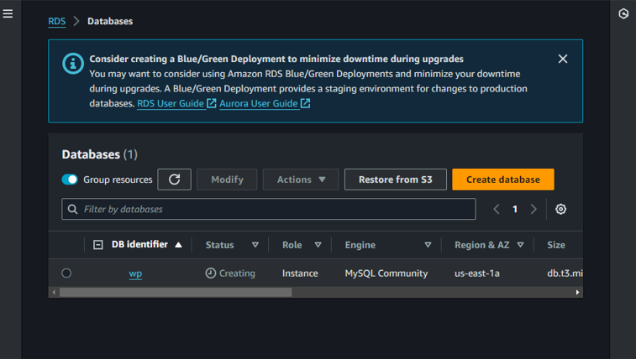This screenshot has width=636, height=359.
Task: Refresh the databases list
Action: point(175,179)
